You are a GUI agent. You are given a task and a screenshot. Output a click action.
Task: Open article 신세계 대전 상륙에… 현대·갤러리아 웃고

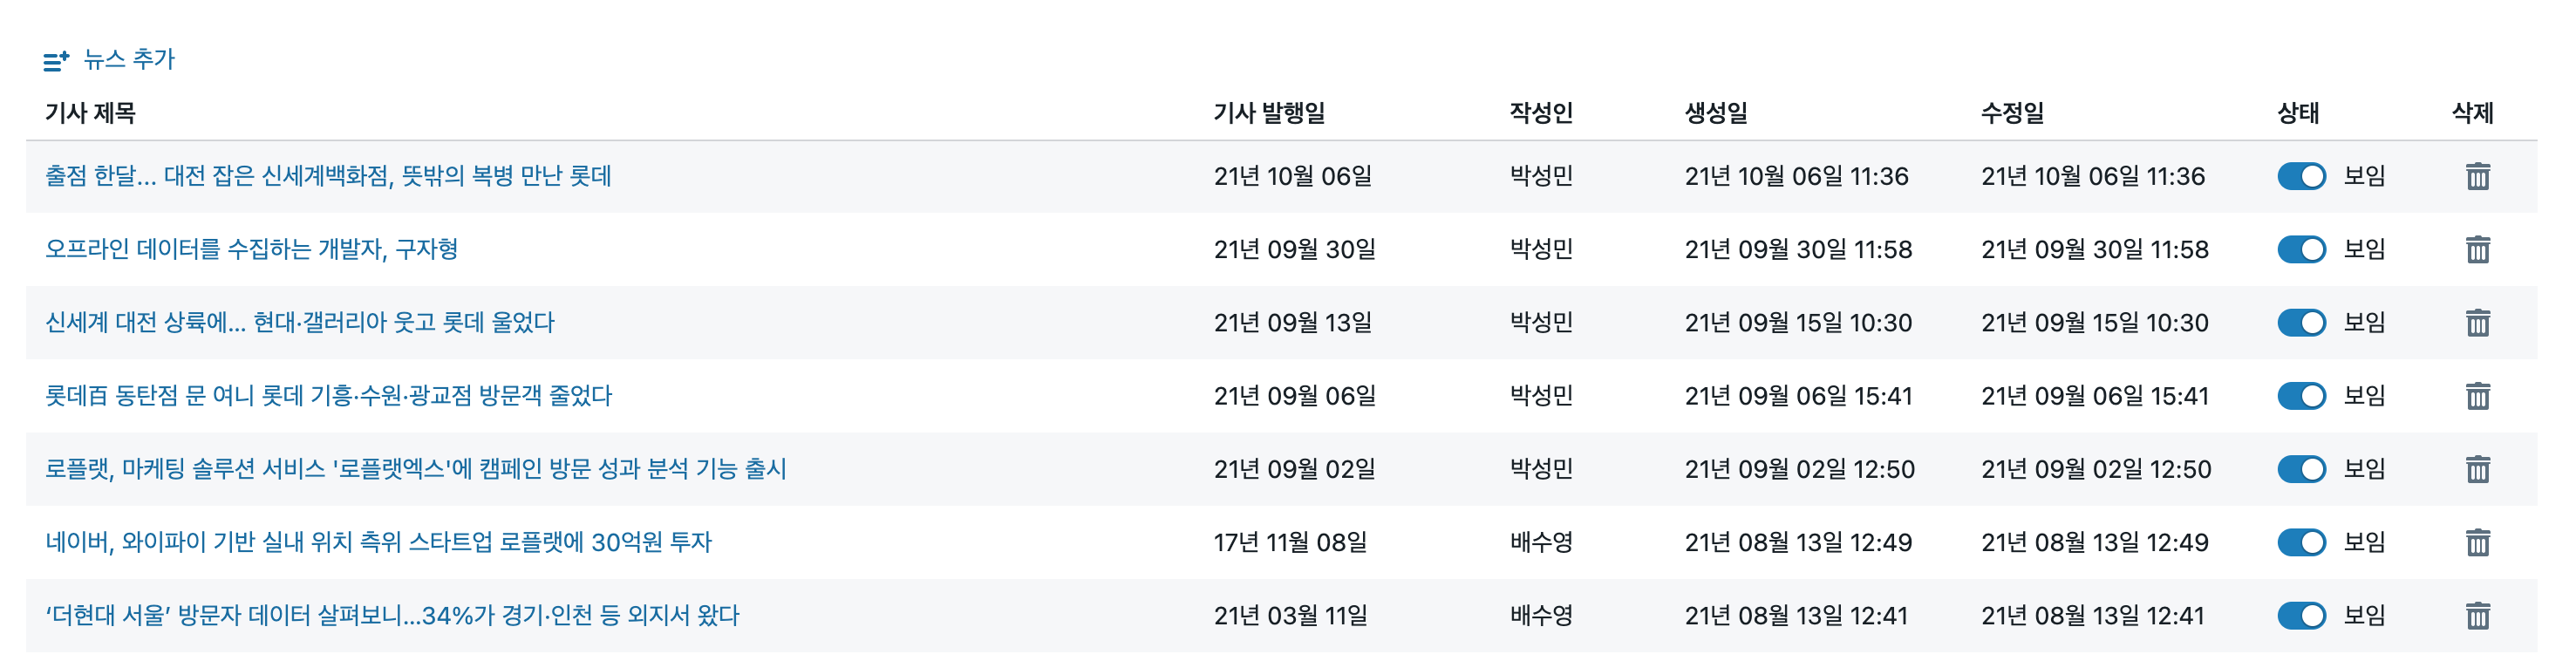(x=299, y=322)
